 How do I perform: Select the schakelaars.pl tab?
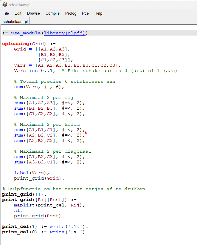coord(15,22)
